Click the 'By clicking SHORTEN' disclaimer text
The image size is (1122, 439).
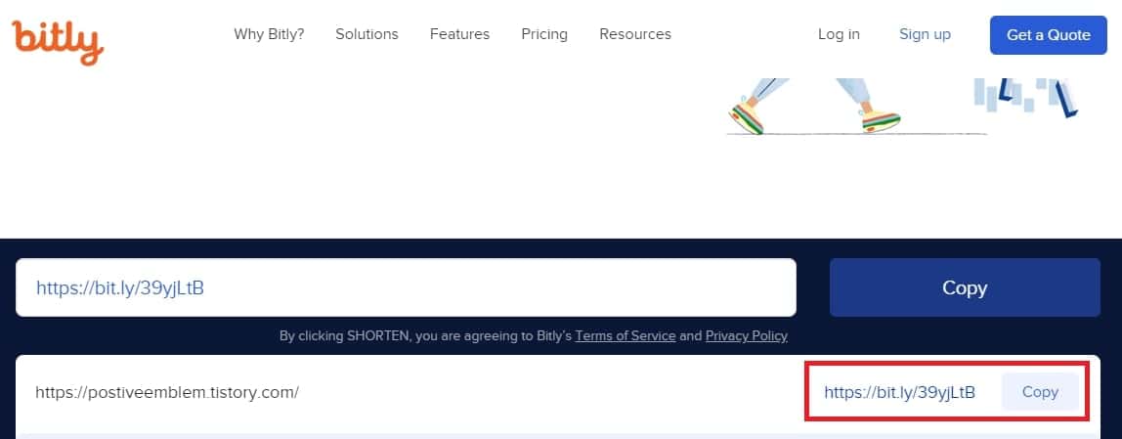point(425,335)
